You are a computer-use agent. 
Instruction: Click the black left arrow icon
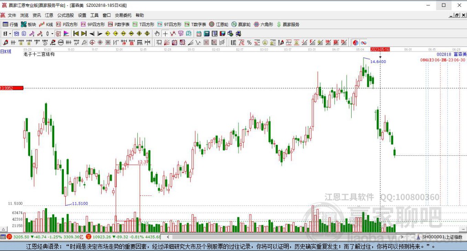tap(92, 34)
